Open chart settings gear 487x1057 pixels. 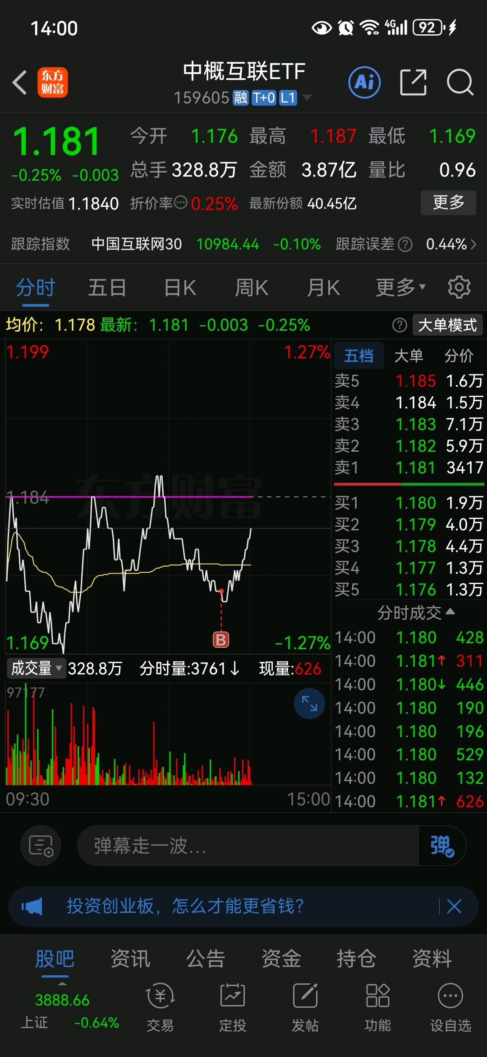(459, 287)
